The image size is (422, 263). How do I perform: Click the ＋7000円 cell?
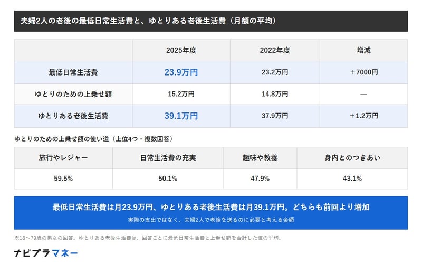(x=363, y=72)
